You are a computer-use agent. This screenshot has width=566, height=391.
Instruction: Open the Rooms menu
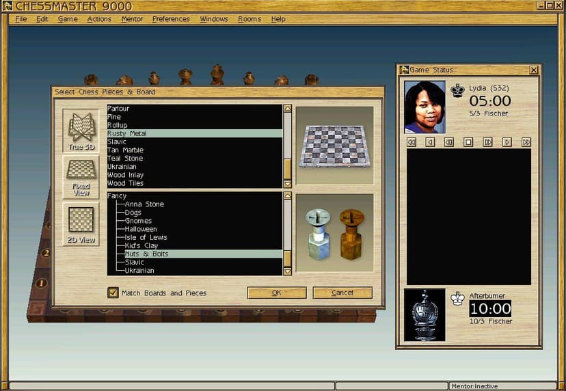[250, 19]
